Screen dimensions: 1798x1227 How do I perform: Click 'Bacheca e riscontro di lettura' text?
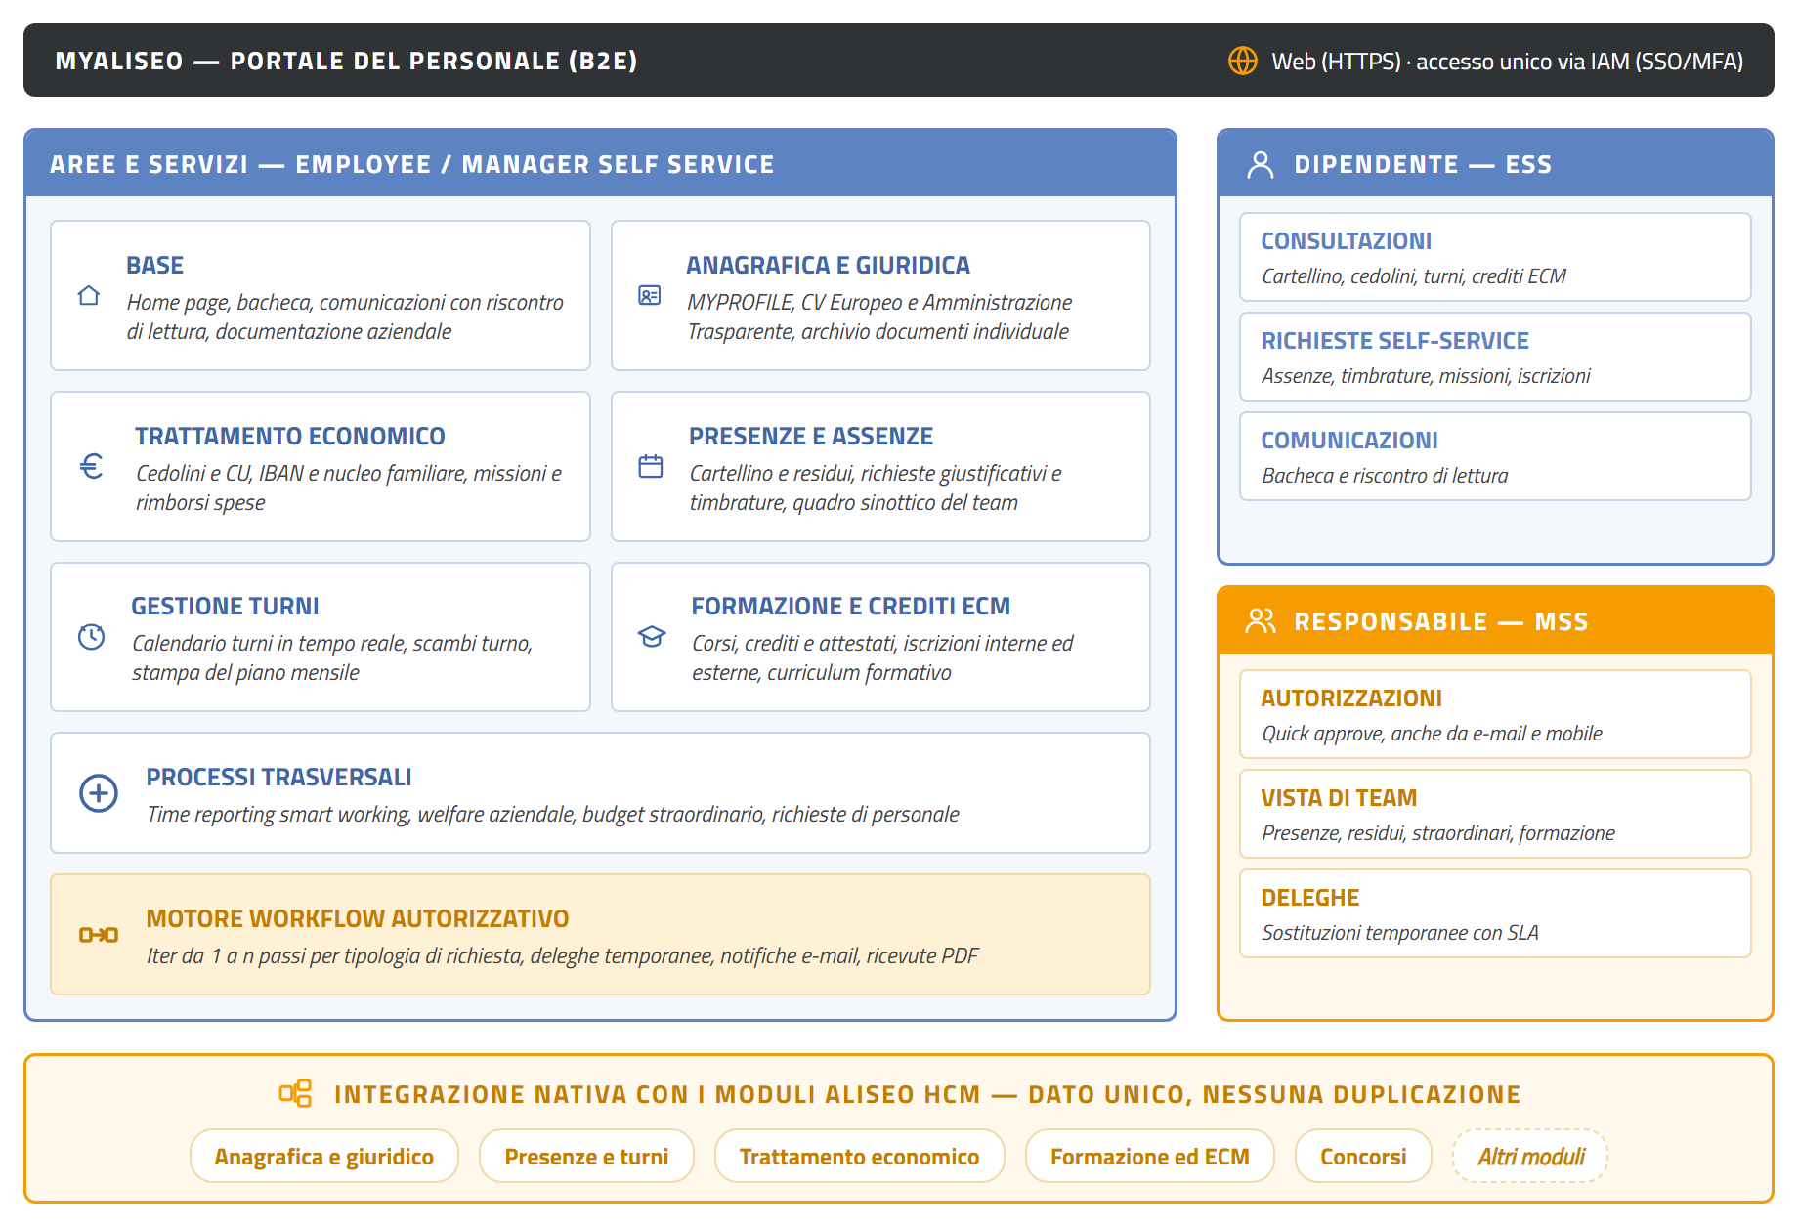tap(1385, 476)
